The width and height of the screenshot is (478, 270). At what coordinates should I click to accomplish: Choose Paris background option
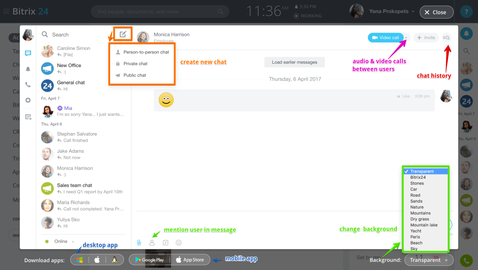point(426,237)
